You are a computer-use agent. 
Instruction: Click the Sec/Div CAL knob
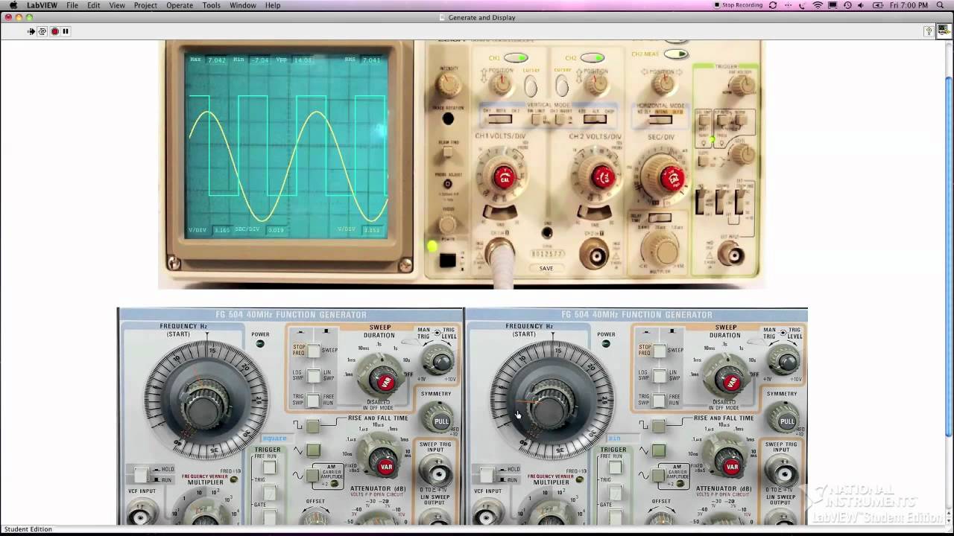point(672,179)
